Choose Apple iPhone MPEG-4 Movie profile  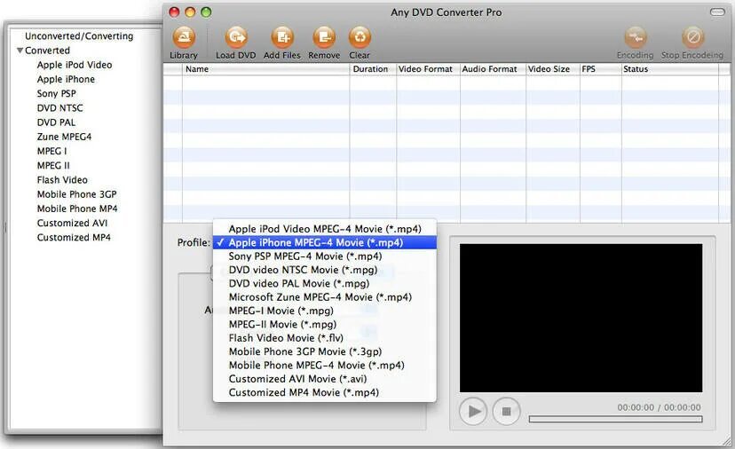324,242
